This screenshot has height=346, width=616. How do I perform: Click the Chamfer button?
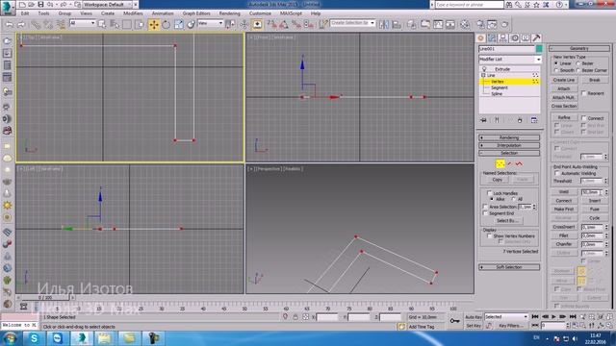(x=564, y=244)
